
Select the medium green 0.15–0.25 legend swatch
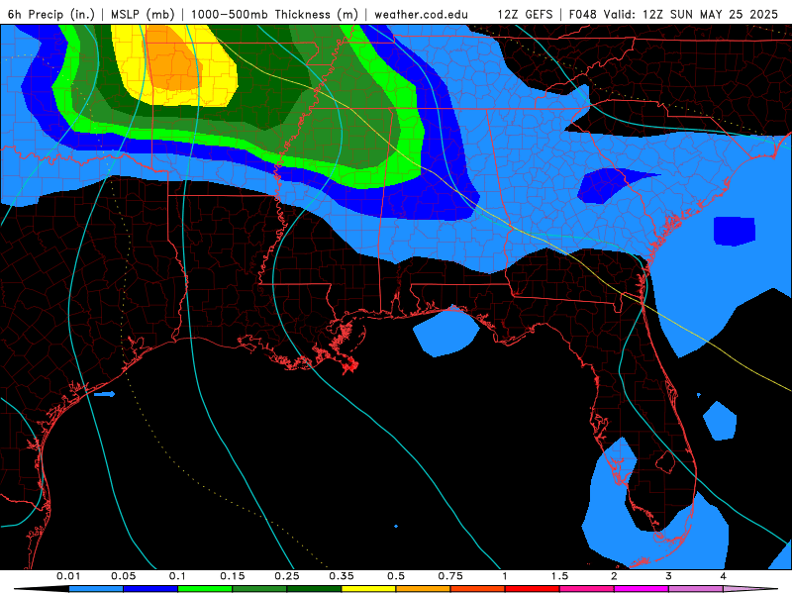[259, 589]
